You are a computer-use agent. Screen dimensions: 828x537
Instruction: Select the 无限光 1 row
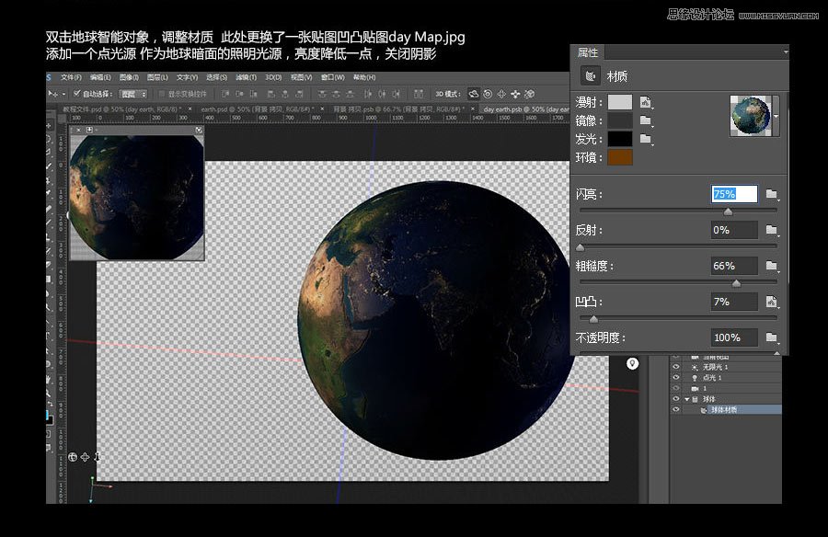(x=726, y=367)
